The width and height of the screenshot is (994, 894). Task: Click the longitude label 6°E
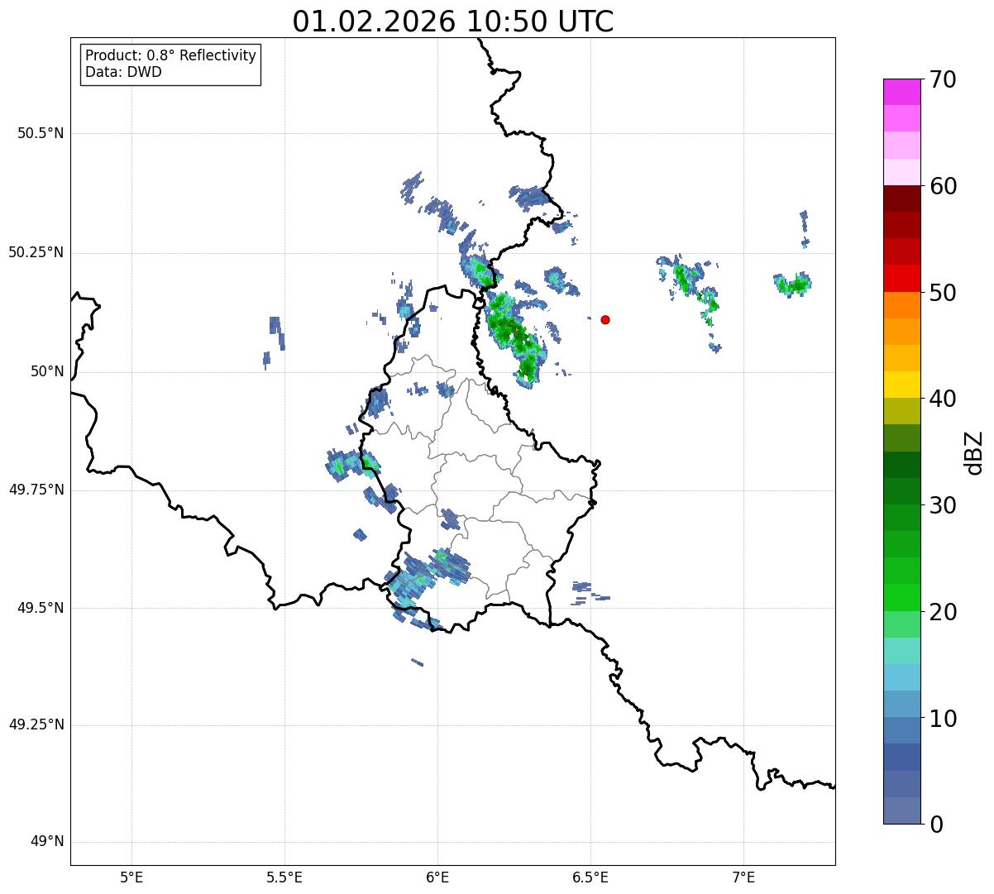(x=437, y=877)
